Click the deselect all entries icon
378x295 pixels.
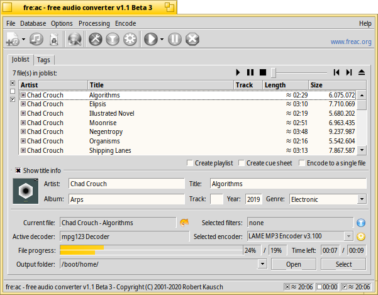point(13,91)
